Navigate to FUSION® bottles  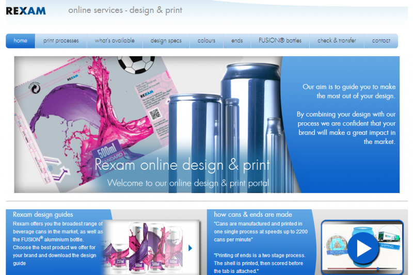(280, 41)
